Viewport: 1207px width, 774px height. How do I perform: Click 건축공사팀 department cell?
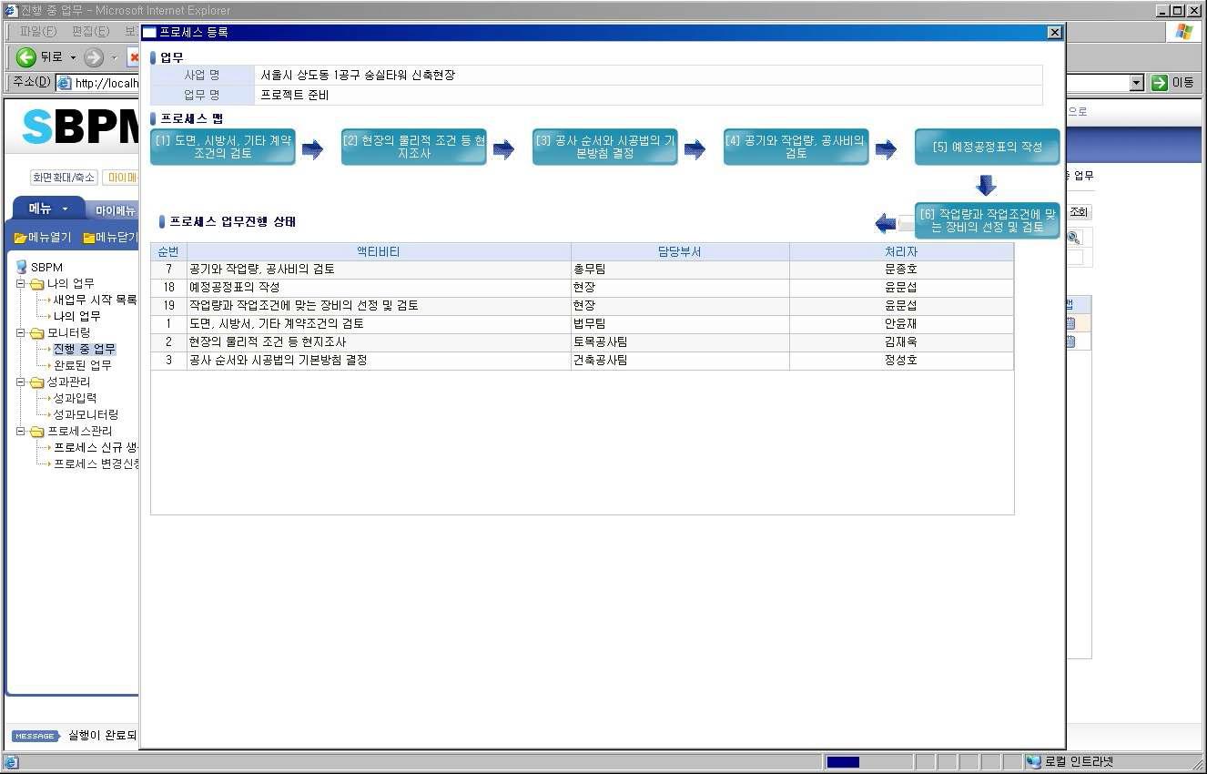point(680,361)
